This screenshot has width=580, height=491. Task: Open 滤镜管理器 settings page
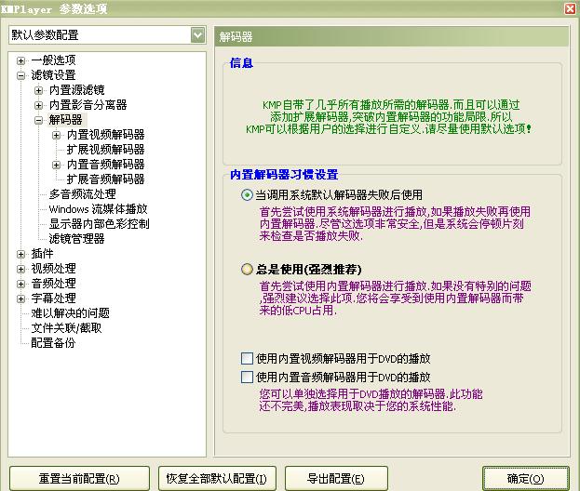(77, 239)
